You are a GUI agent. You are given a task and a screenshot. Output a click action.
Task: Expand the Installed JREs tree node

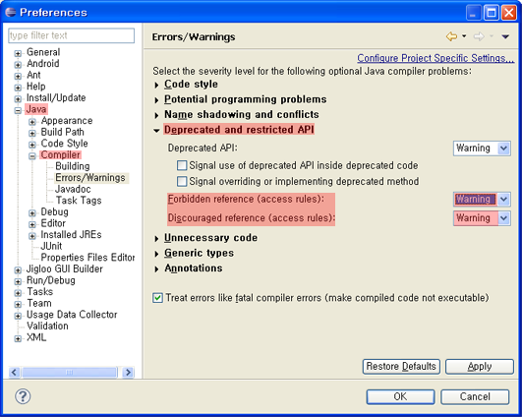(x=32, y=235)
